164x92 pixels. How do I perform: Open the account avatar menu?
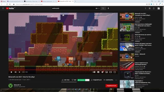click(159, 8)
